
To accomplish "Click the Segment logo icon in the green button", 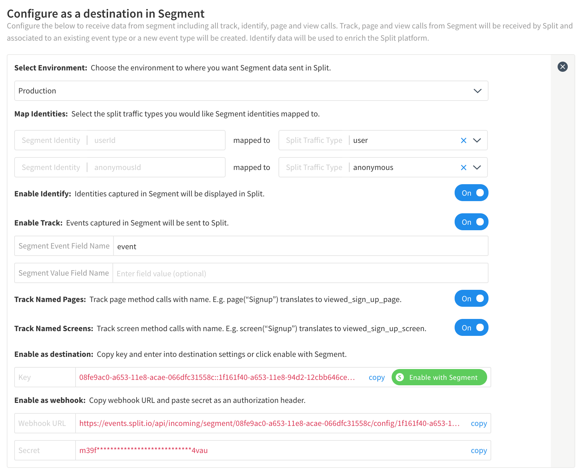I will click(x=400, y=377).
